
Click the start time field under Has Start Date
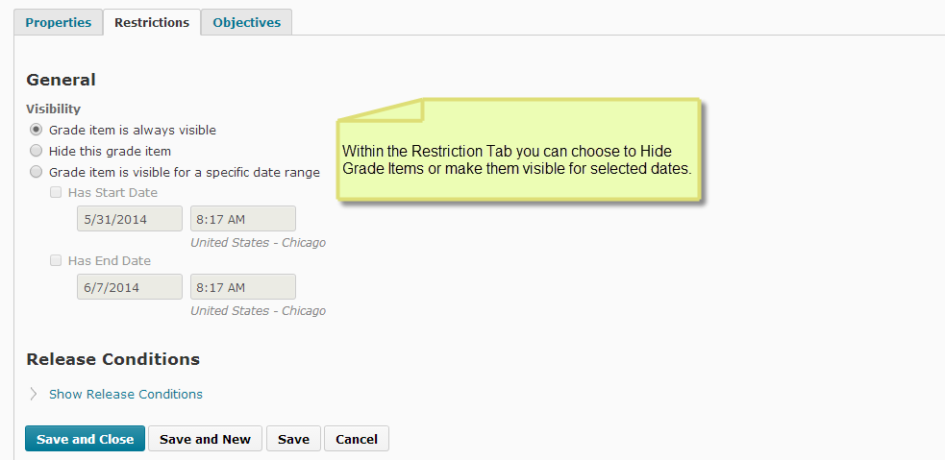pos(243,219)
